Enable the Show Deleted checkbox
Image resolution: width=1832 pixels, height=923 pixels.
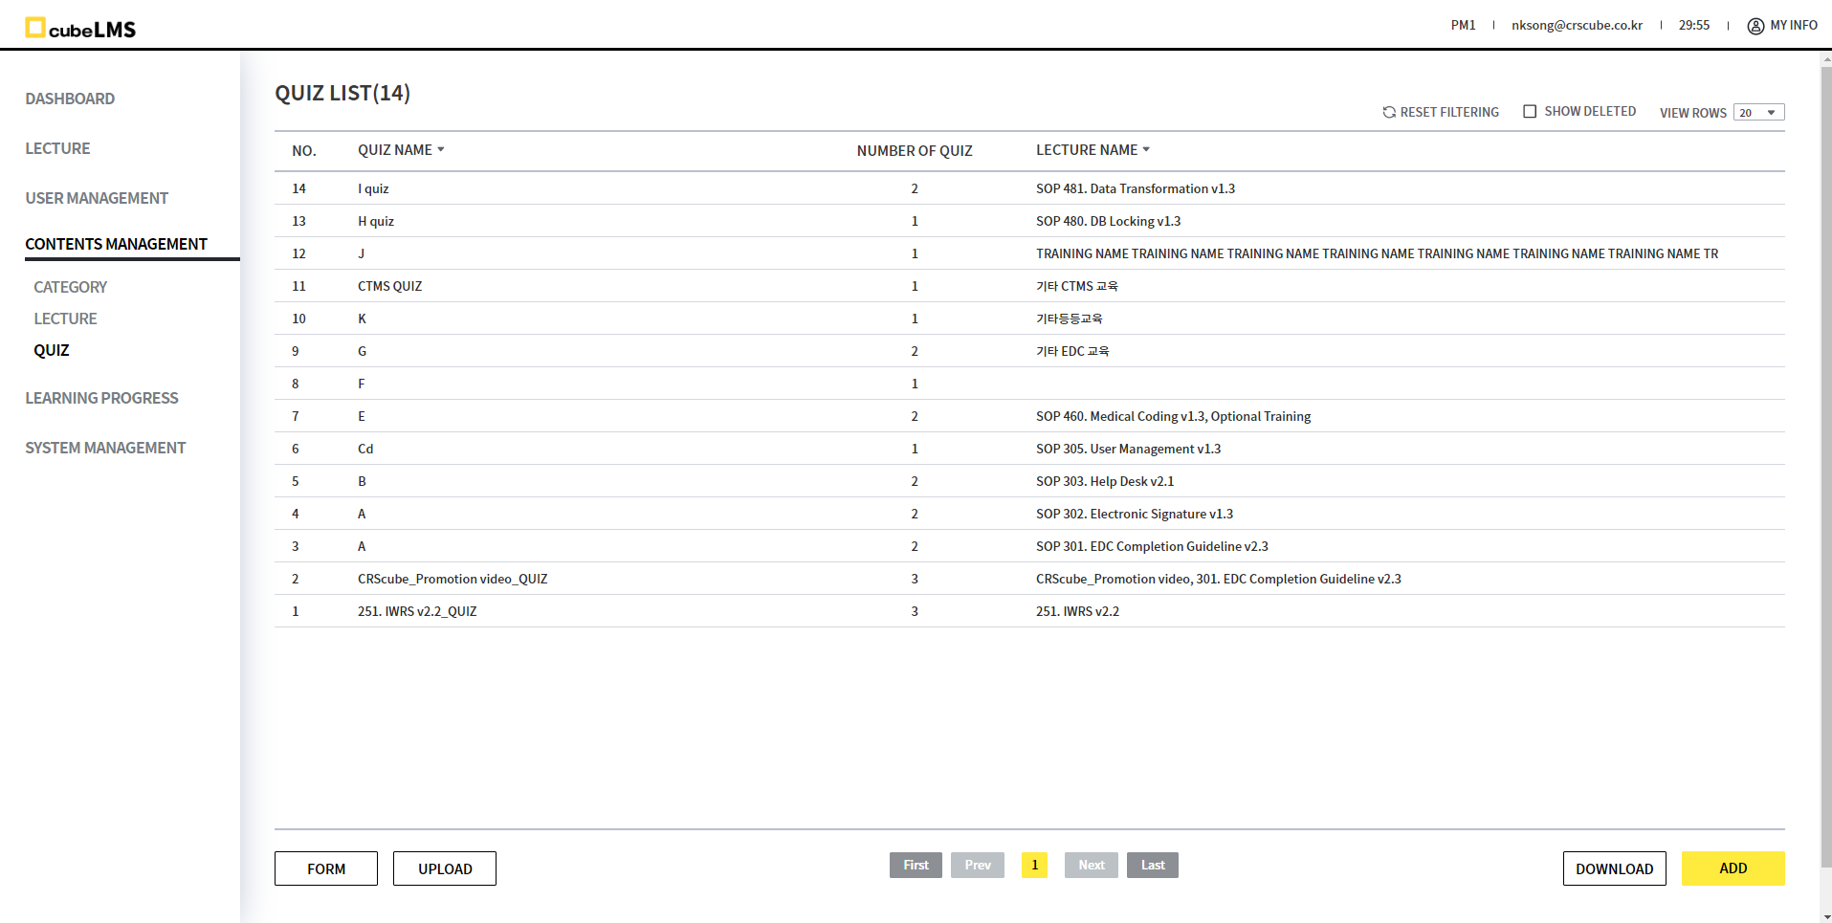point(1530,112)
